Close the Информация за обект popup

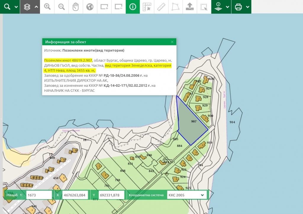point(172,42)
